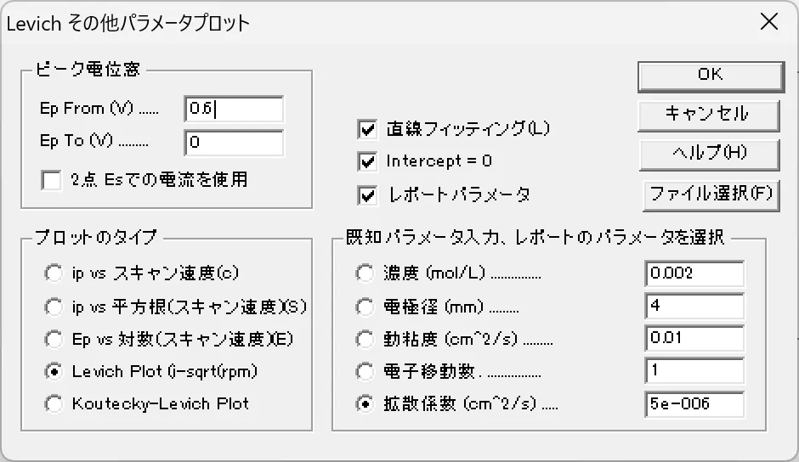This screenshot has width=799, height=462.
Task: Click the ファイル選択(F) button
Action: (710, 193)
